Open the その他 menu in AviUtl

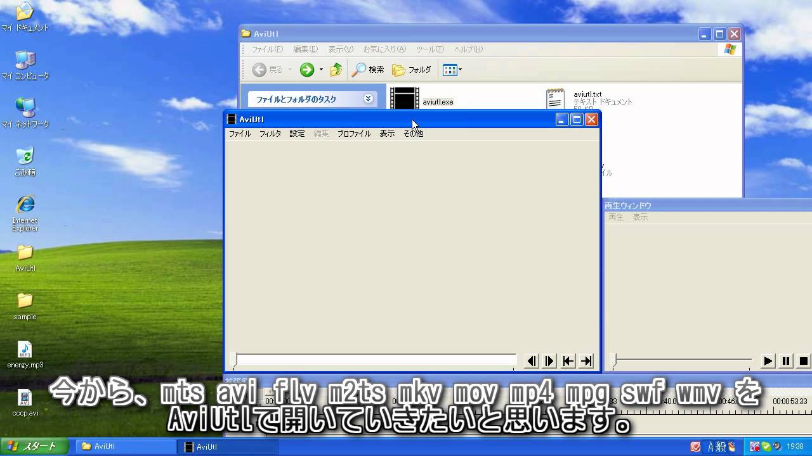(413, 134)
